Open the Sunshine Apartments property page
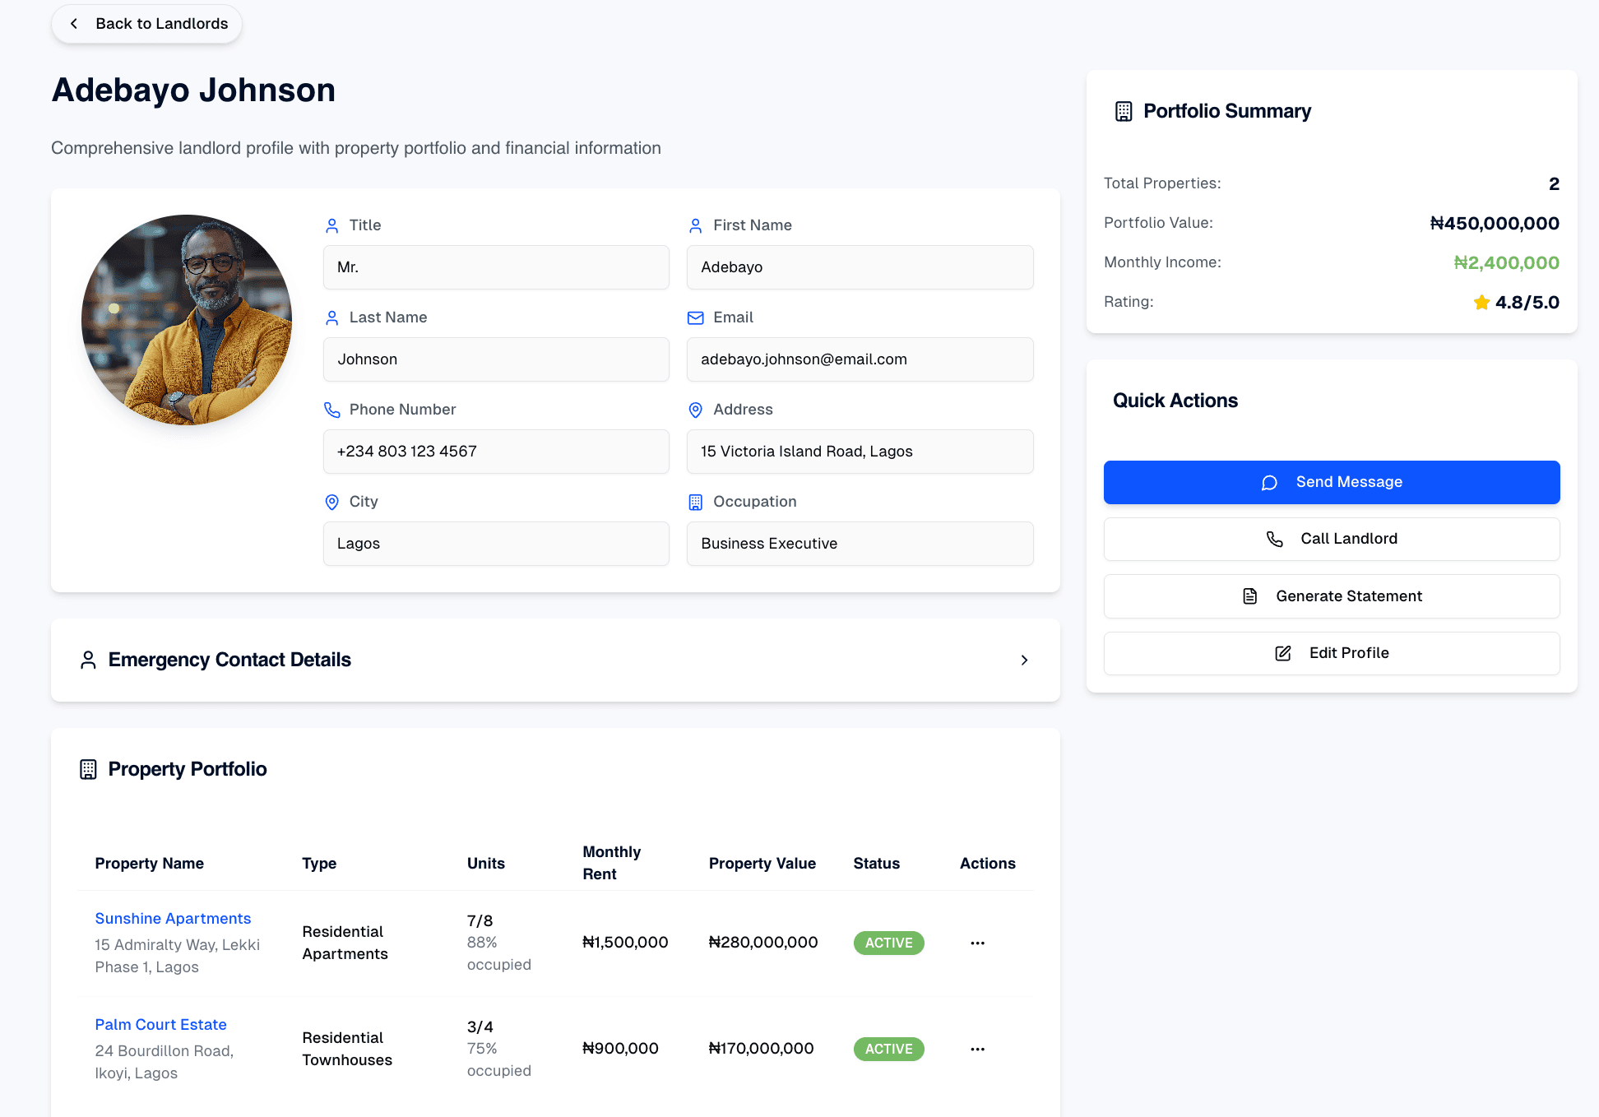The height and width of the screenshot is (1117, 1599). tap(173, 918)
